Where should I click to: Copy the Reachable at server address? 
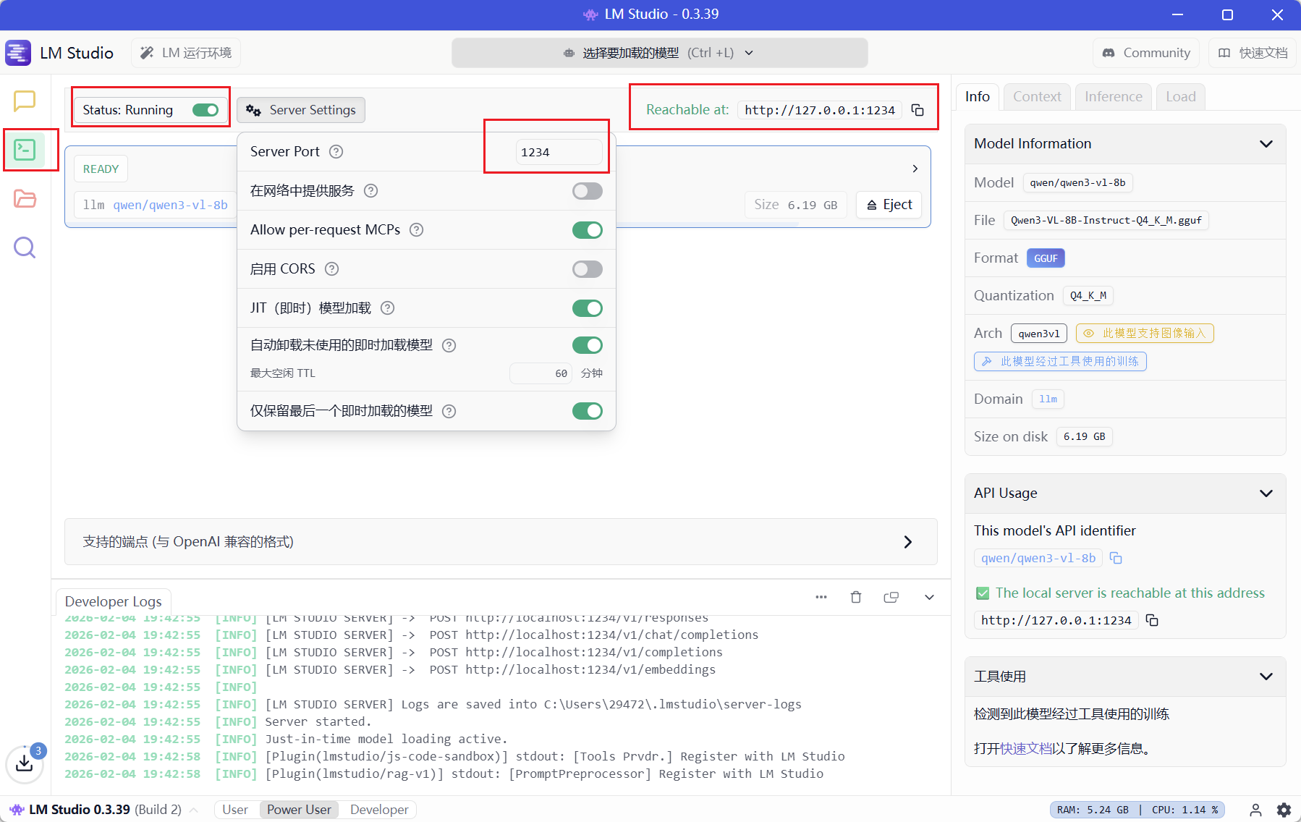918,110
